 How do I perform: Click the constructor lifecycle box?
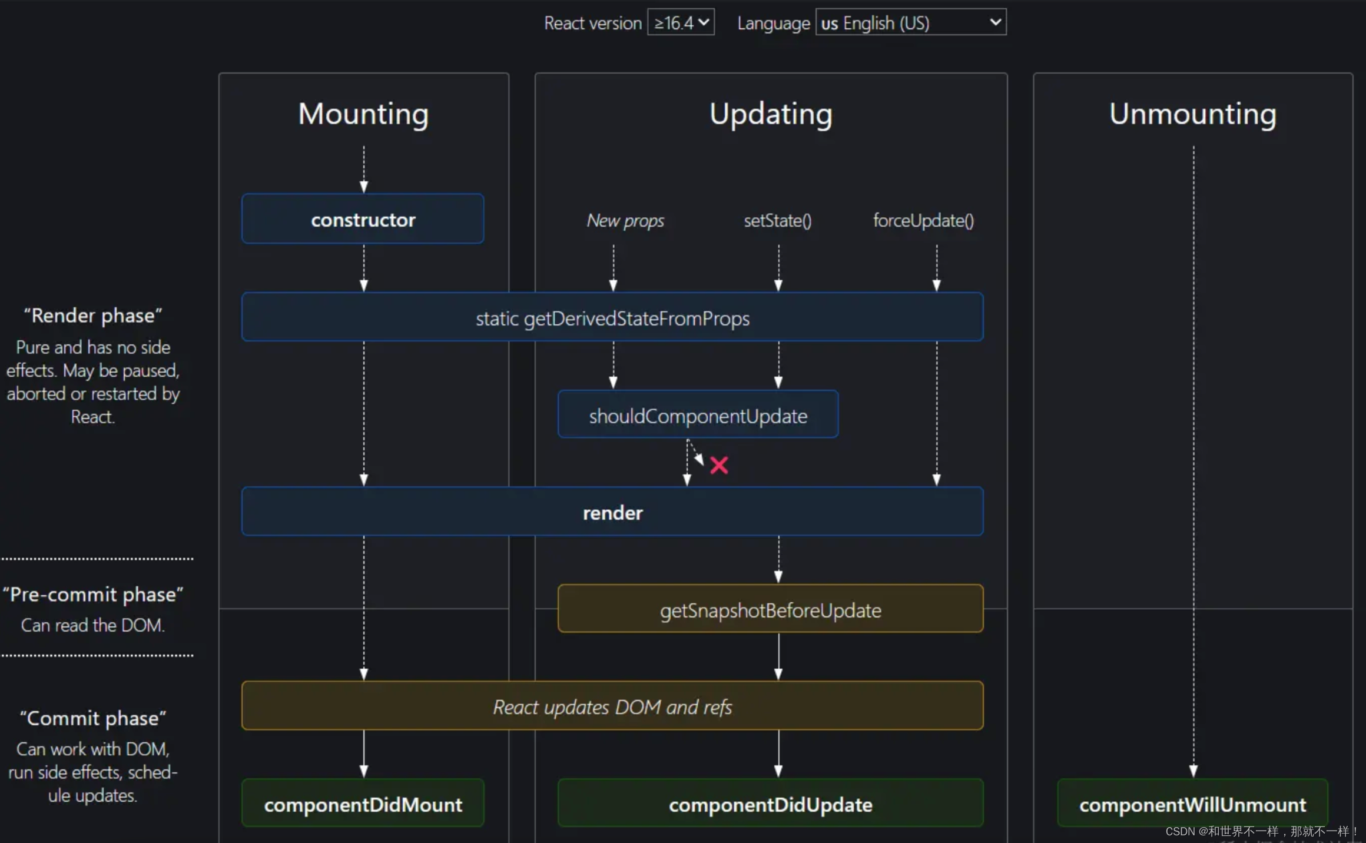(363, 219)
